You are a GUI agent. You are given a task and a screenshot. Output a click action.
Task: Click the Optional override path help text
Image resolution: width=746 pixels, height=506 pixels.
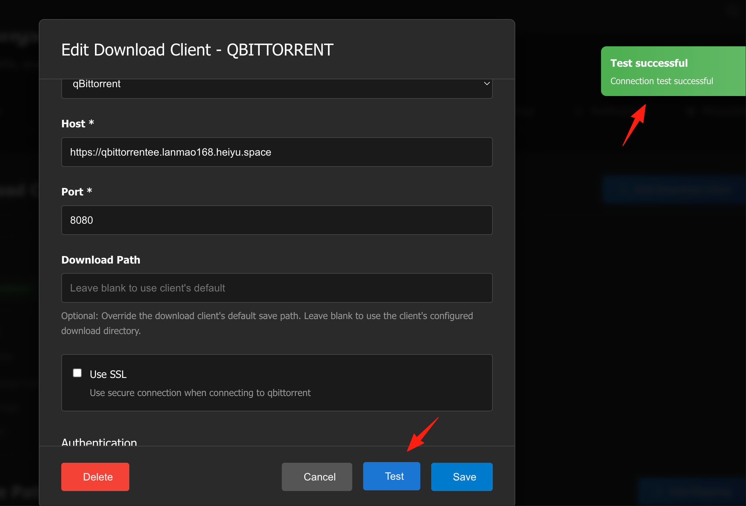pos(267,323)
